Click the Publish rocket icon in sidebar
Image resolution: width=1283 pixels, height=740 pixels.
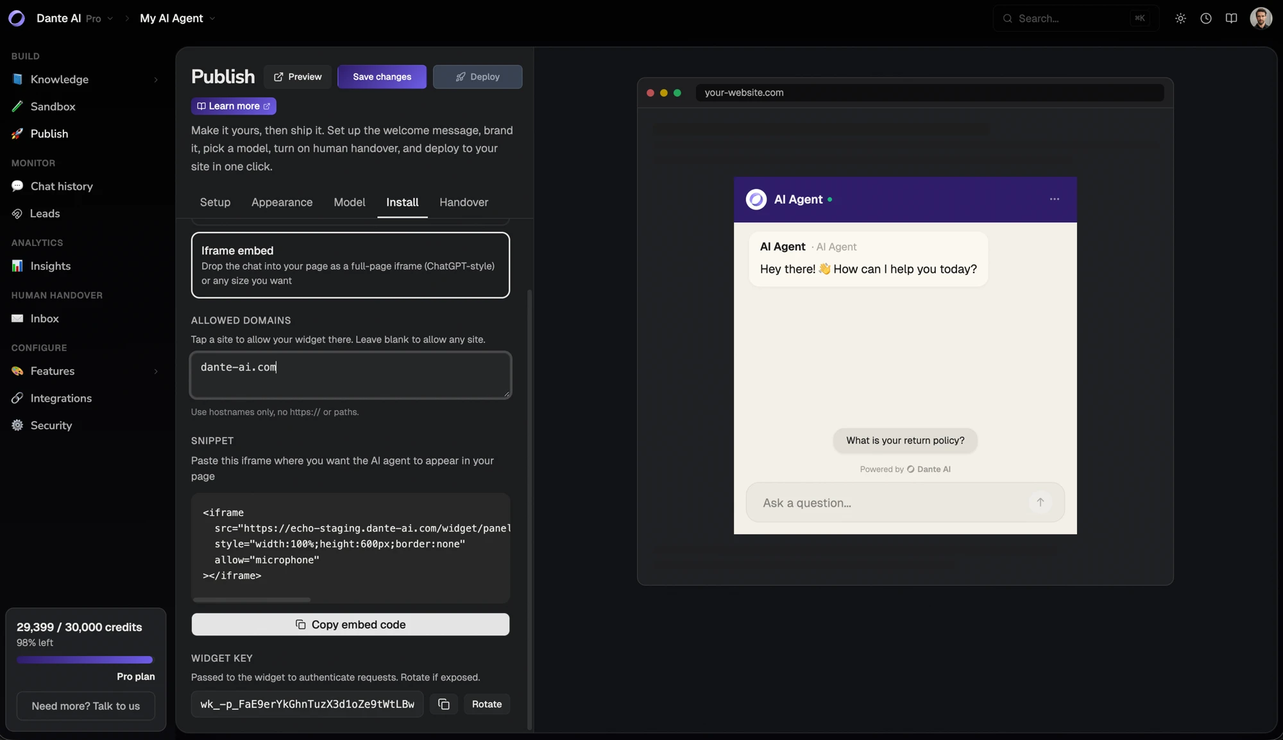17,134
